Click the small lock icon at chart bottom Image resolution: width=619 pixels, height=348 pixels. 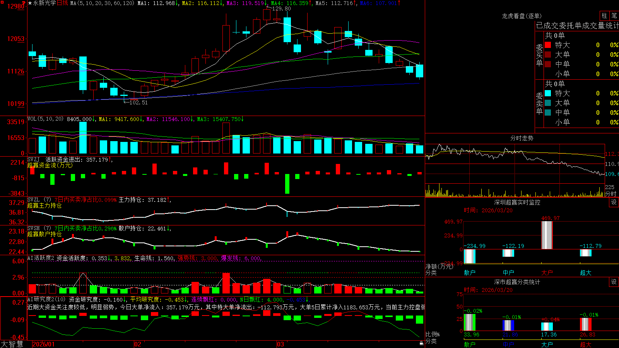(x=421, y=343)
